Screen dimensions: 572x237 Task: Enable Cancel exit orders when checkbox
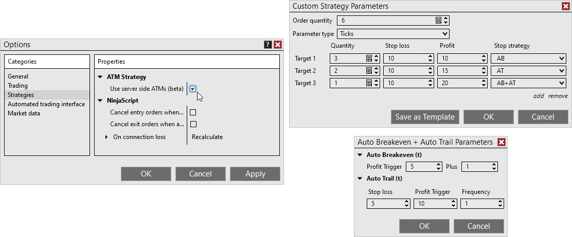pos(193,124)
